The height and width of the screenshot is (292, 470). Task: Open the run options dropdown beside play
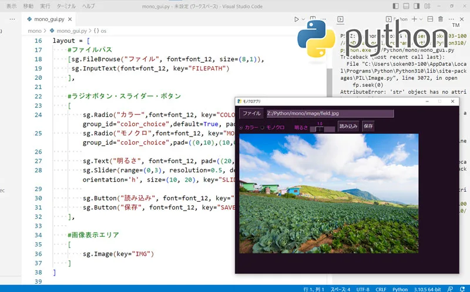[303, 19]
